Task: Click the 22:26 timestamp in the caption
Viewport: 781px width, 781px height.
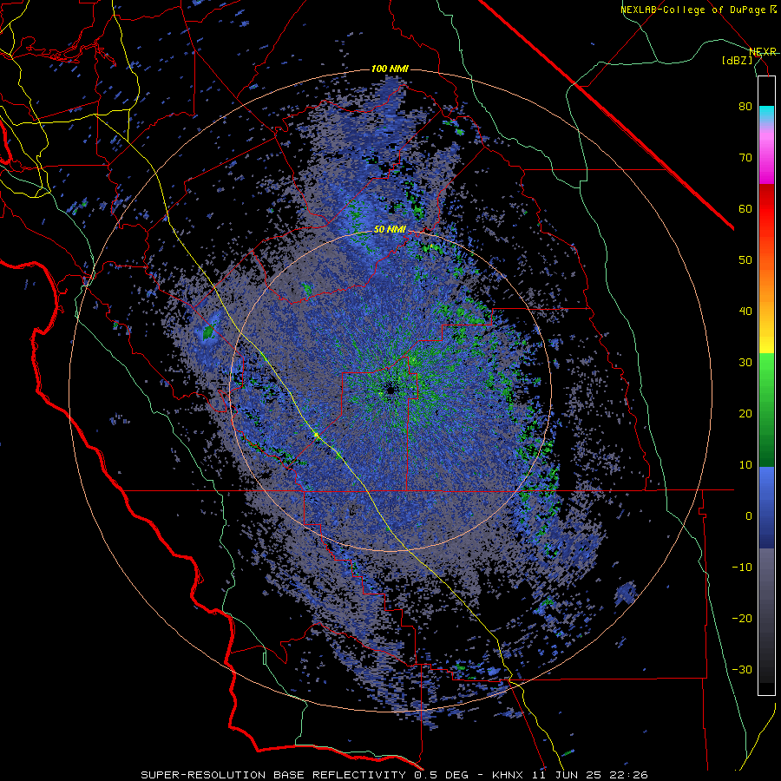Action: coord(630,775)
